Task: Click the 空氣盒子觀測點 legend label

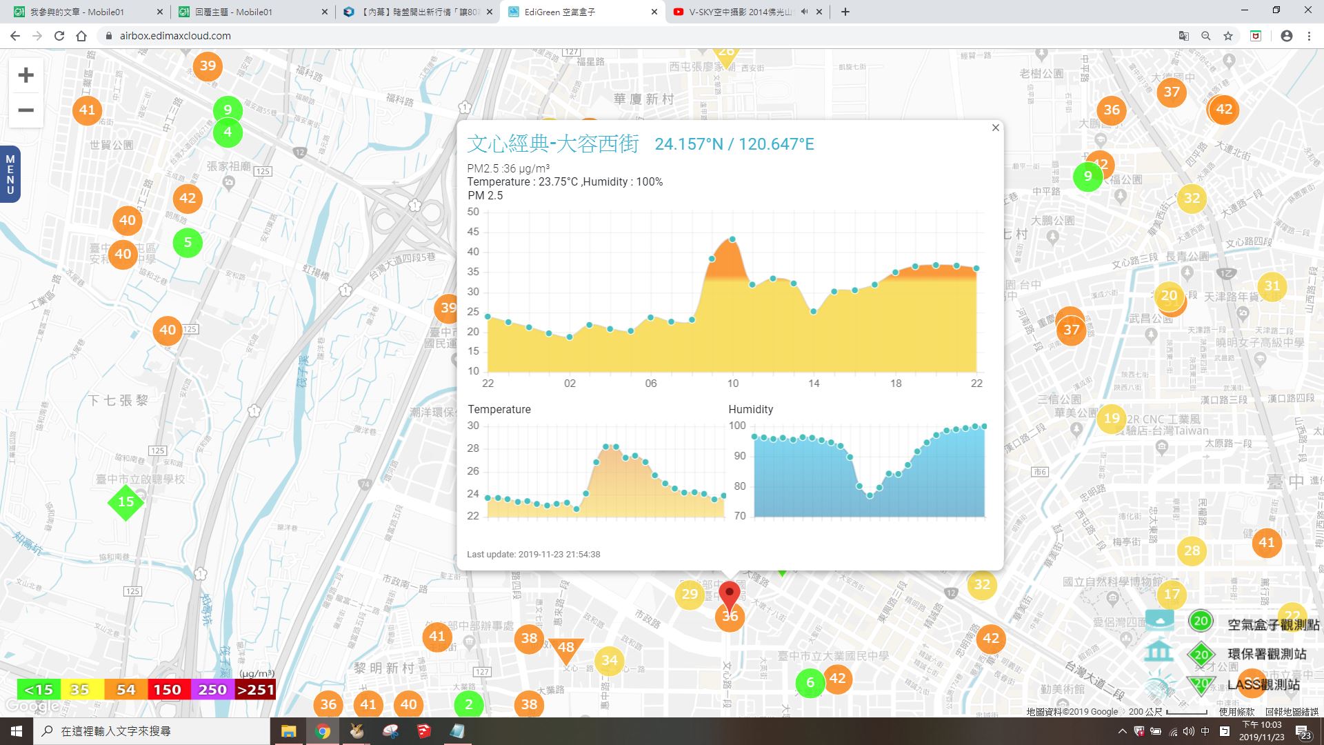Action: coord(1273,624)
